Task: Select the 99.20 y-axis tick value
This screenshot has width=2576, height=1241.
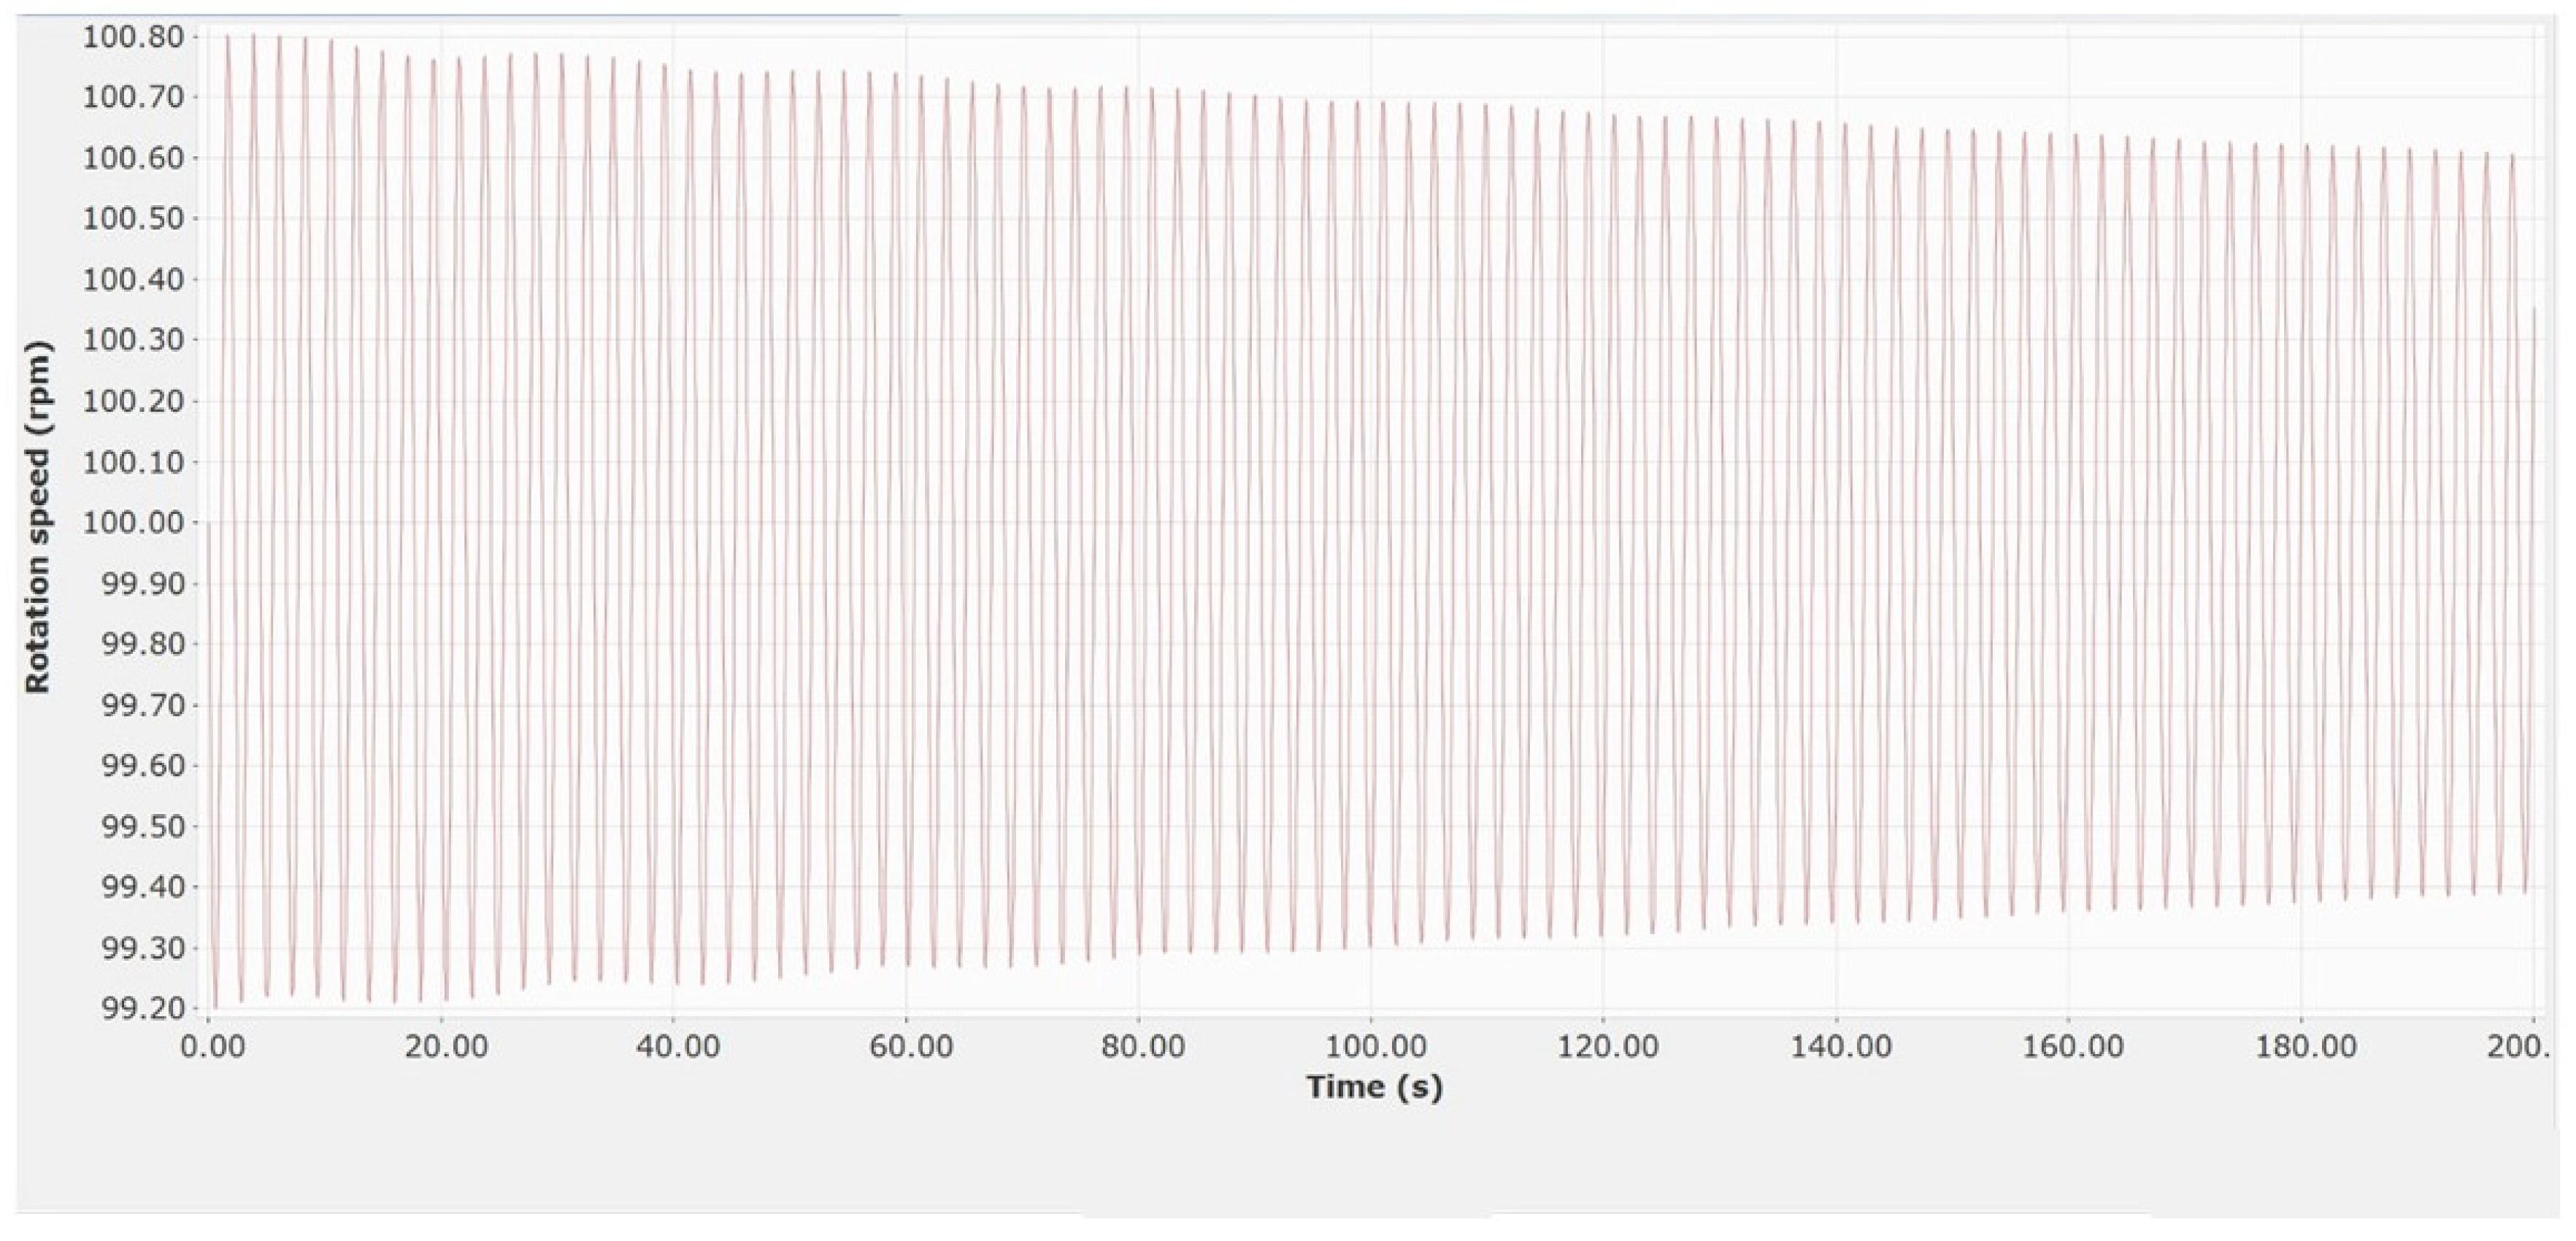Action: coord(143,1008)
